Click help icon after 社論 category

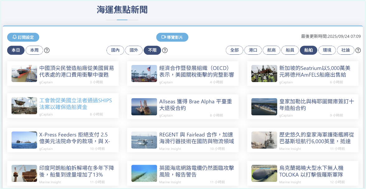(358, 50)
